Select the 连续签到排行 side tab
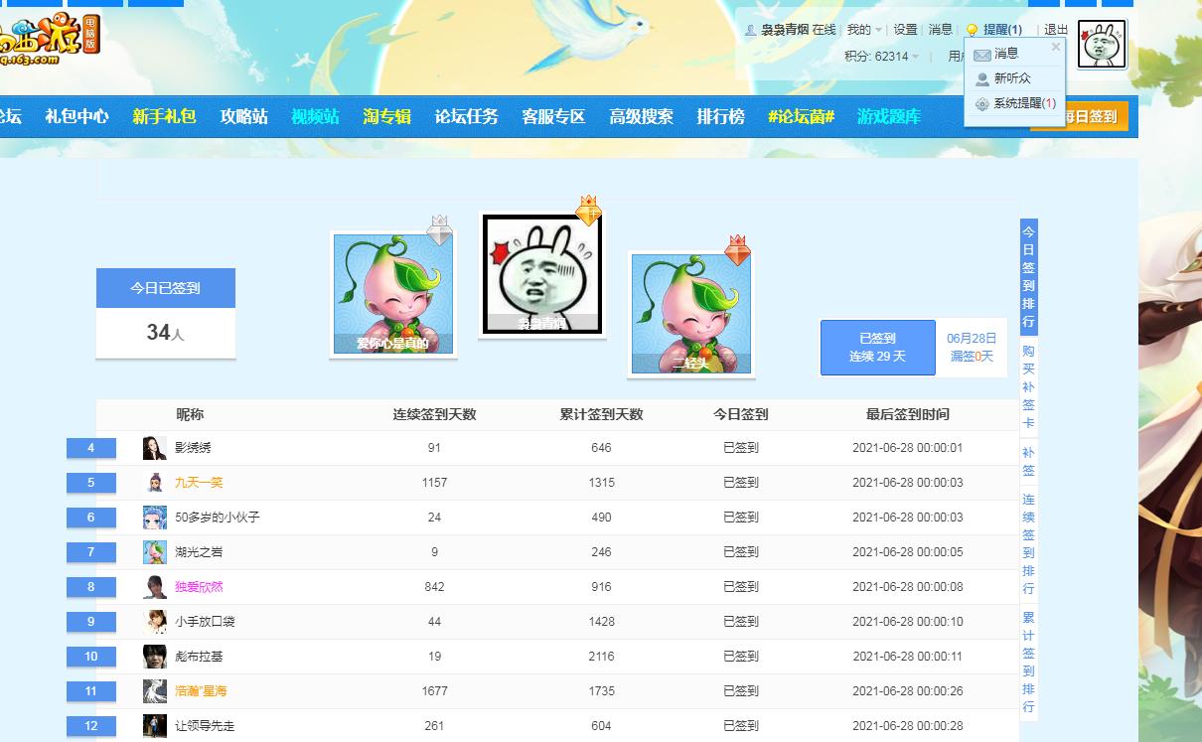Screen dimensions: 1202x742 click(x=1028, y=543)
